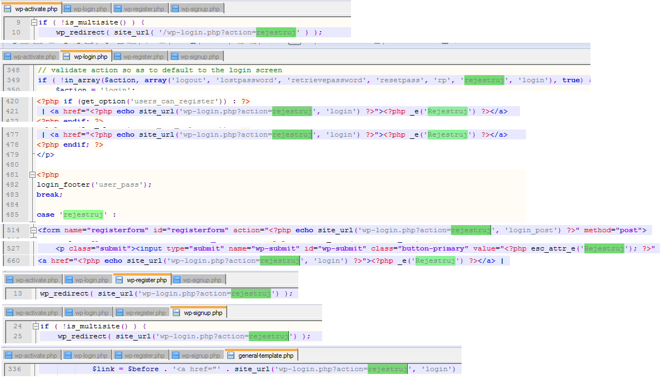Click the save icon on active wp-activate.php tab
This screenshot has width=666, height=380.
coord(8,9)
